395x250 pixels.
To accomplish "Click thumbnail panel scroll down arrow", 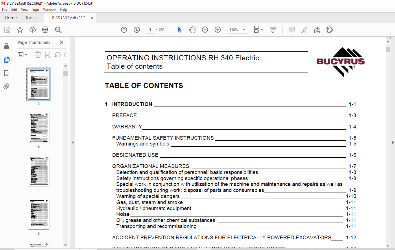I will (65, 245).
